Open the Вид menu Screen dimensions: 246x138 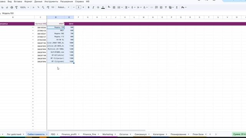pyautogui.click(x=10, y=2)
